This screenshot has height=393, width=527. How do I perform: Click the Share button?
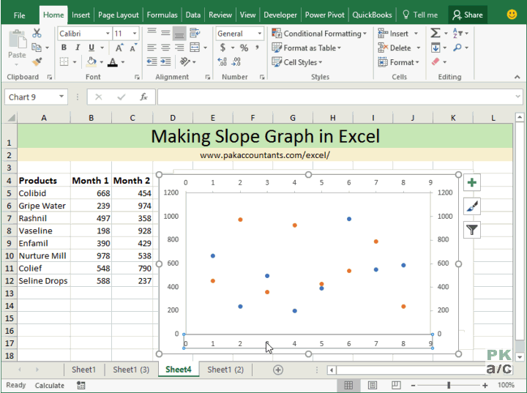point(468,15)
